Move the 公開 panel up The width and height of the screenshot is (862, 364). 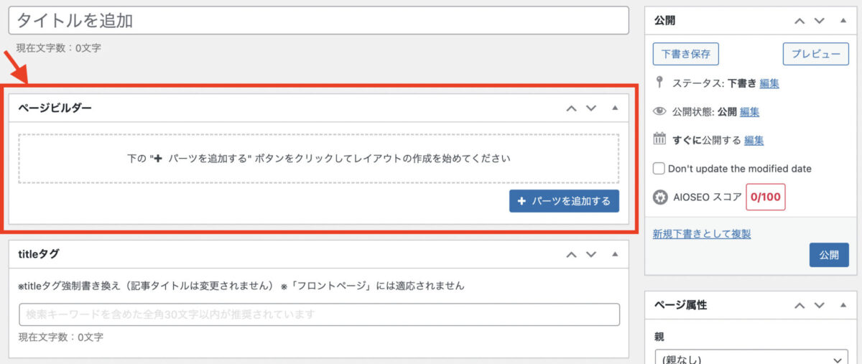pyautogui.click(x=800, y=21)
